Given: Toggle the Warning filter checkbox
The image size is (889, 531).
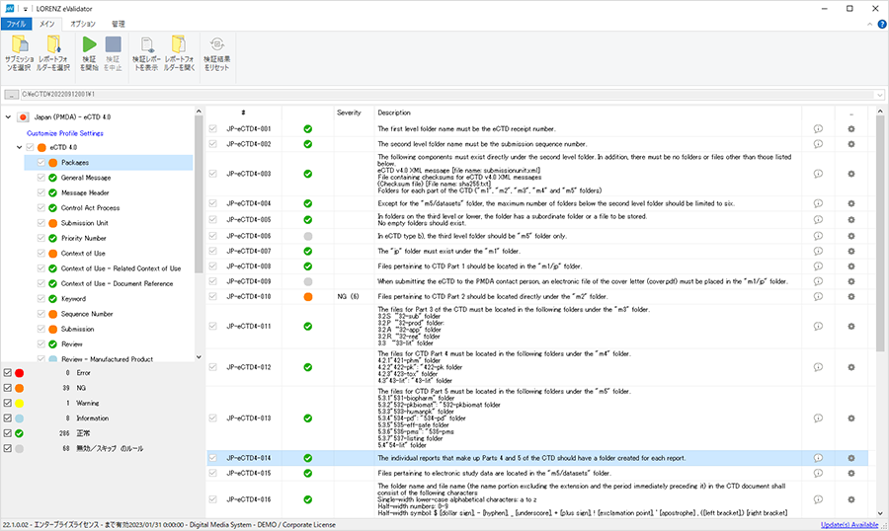Looking at the screenshot, I should pos(7,403).
